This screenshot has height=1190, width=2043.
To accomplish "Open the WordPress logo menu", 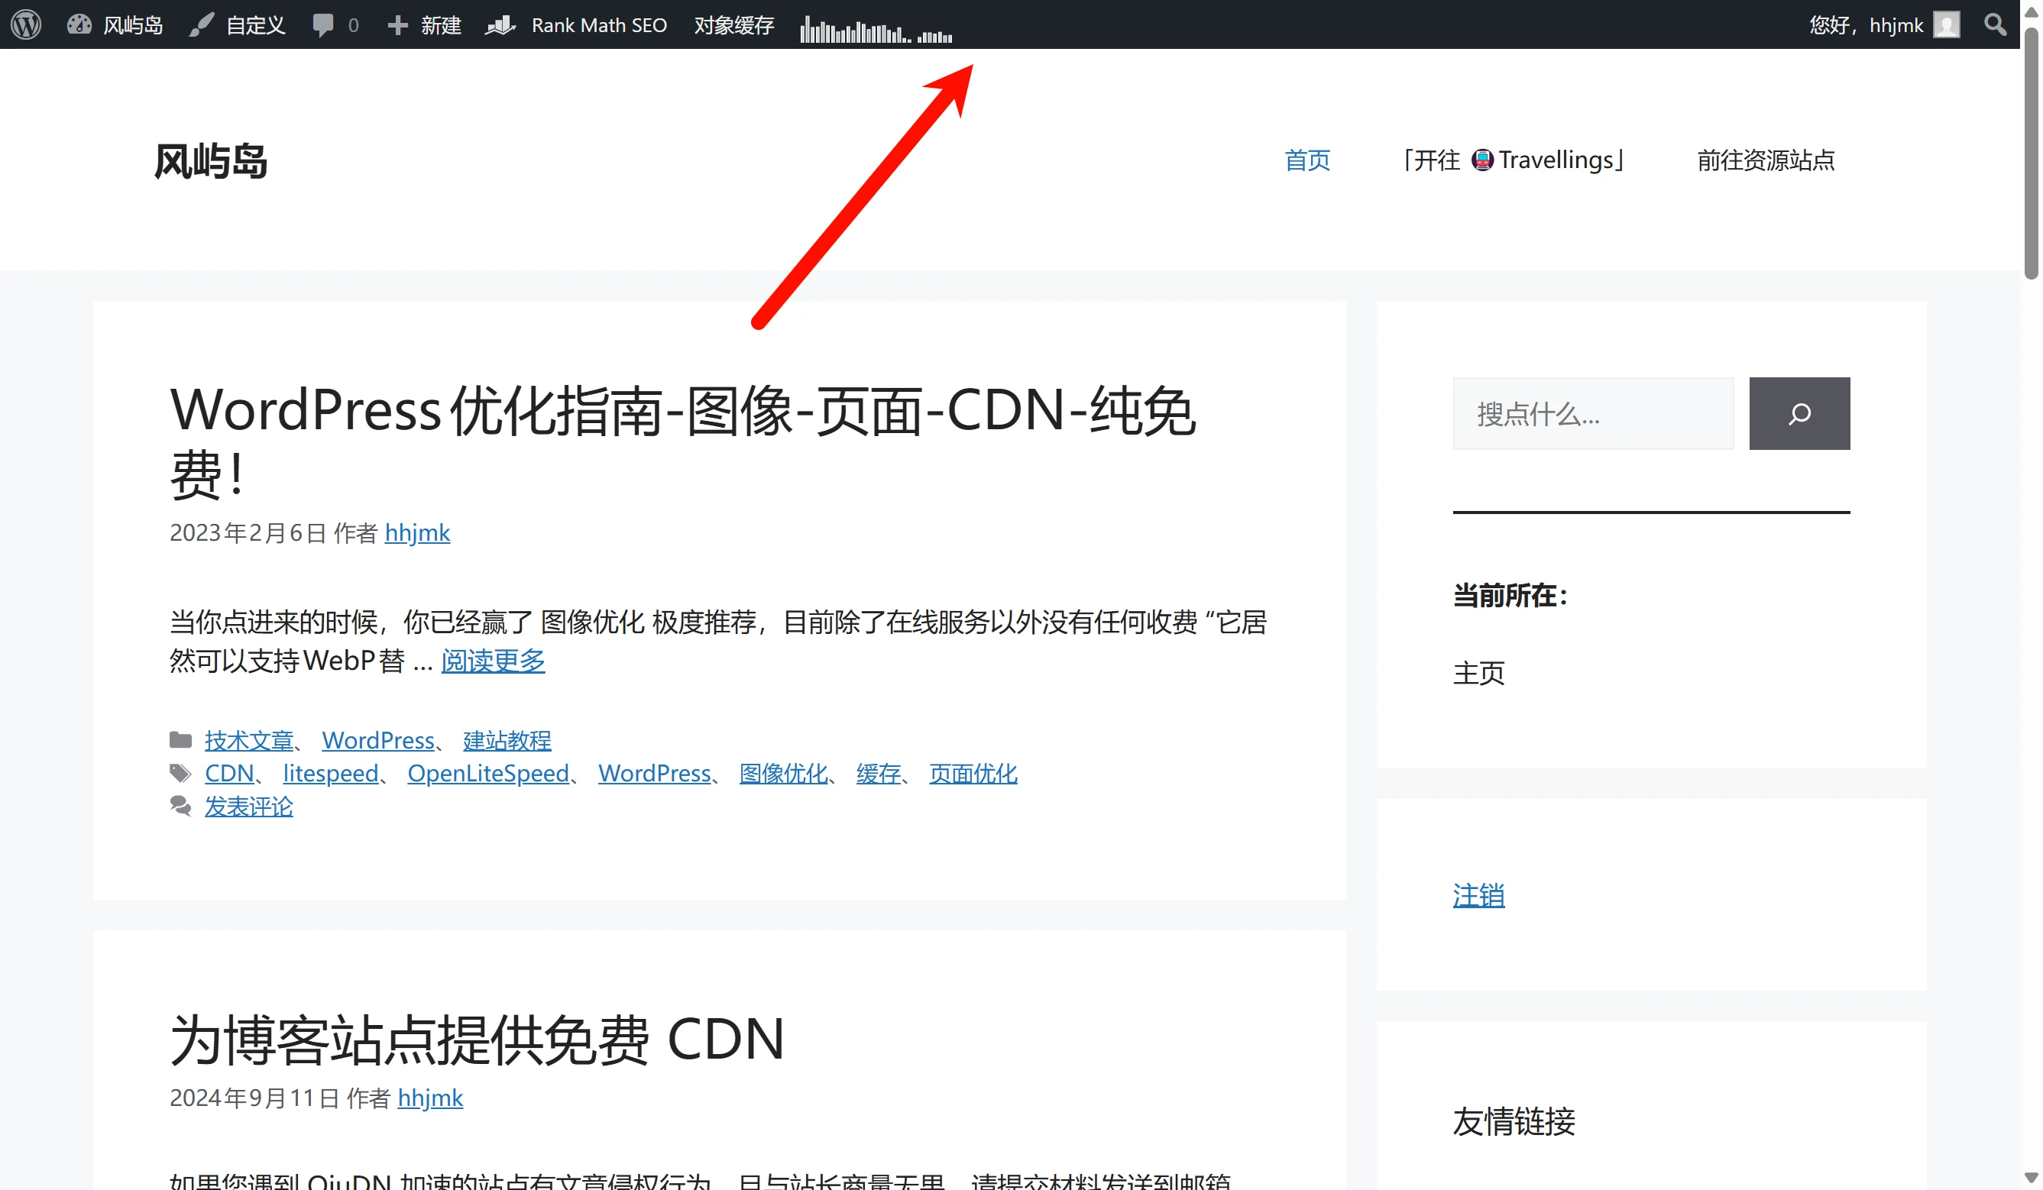I will (25, 24).
